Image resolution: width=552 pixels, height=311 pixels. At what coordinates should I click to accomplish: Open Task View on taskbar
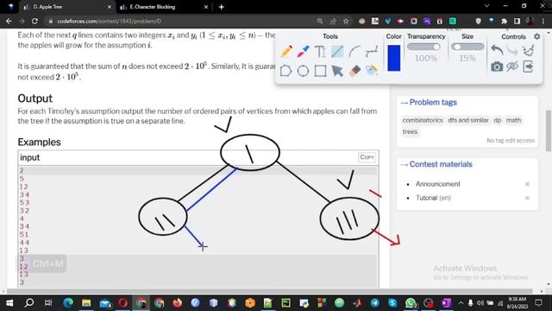click(48, 303)
